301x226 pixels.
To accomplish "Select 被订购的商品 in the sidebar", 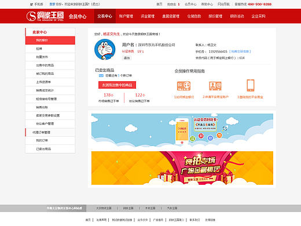I will 50,74.
